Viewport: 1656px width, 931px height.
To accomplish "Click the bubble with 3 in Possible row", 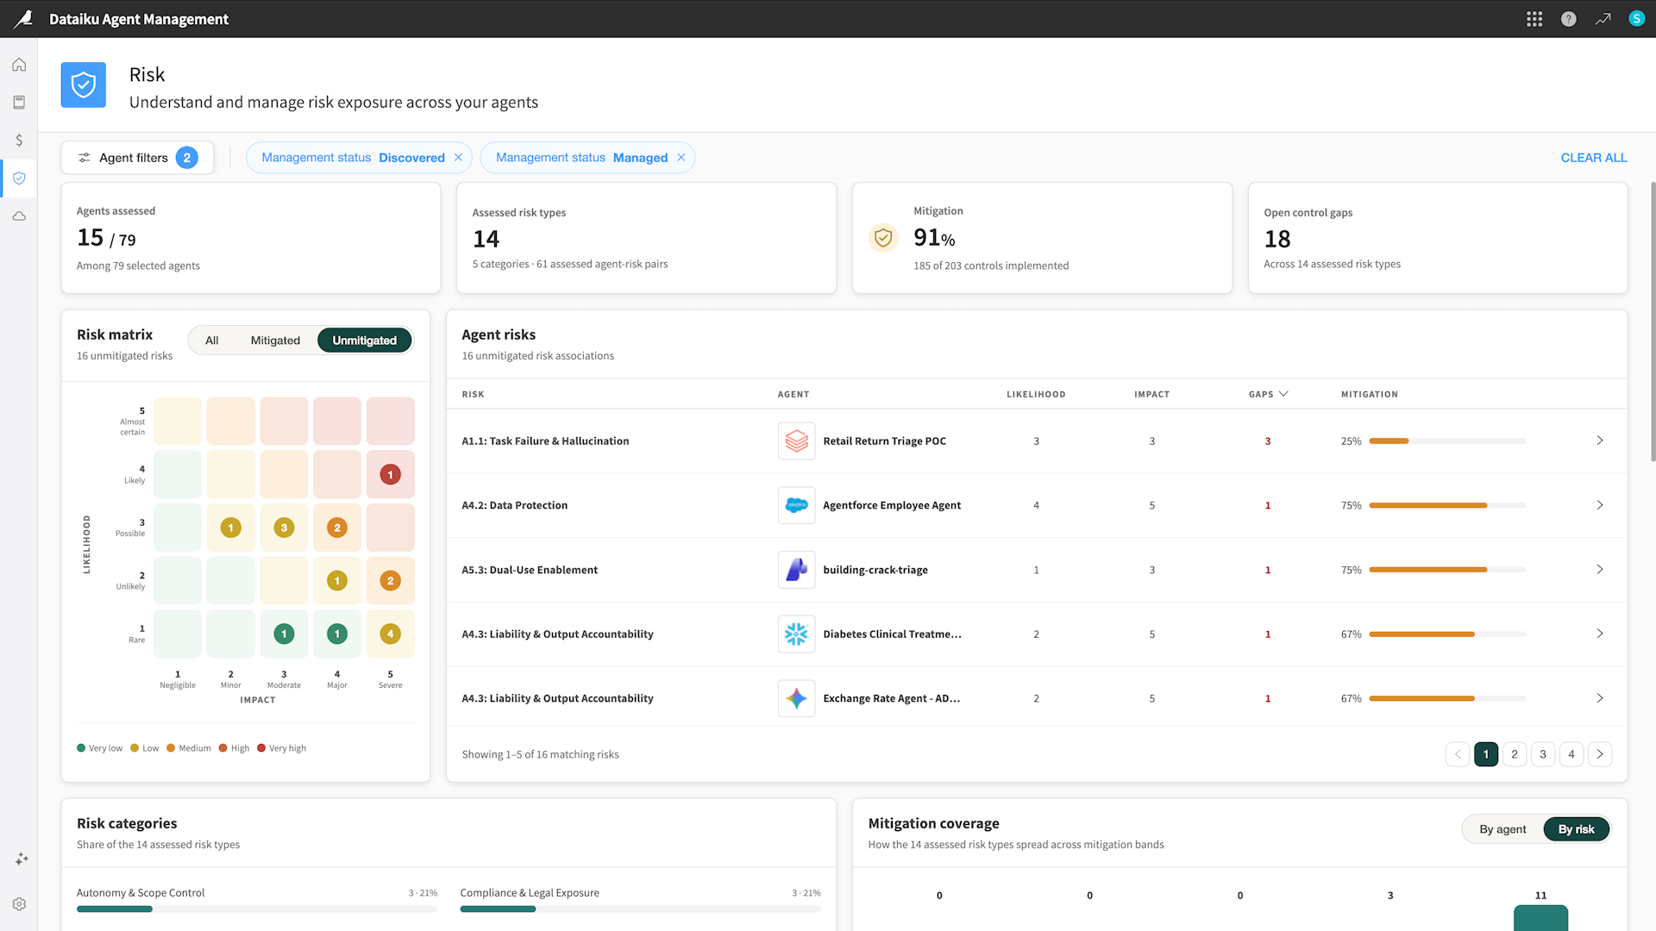I will click(x=284, y=528).
